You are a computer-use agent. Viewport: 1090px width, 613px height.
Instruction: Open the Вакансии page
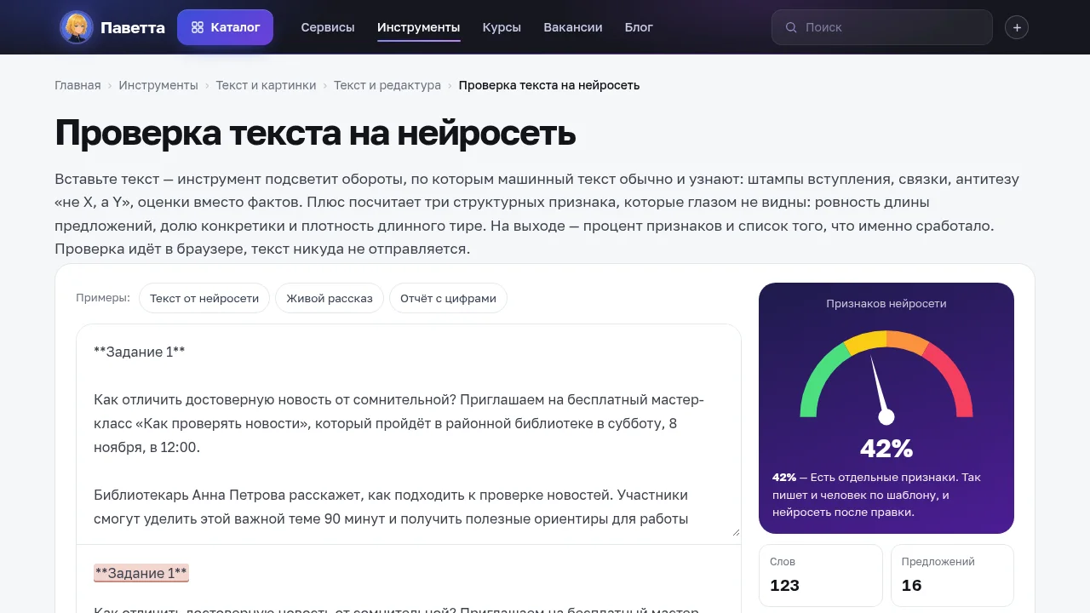[573, 27]
